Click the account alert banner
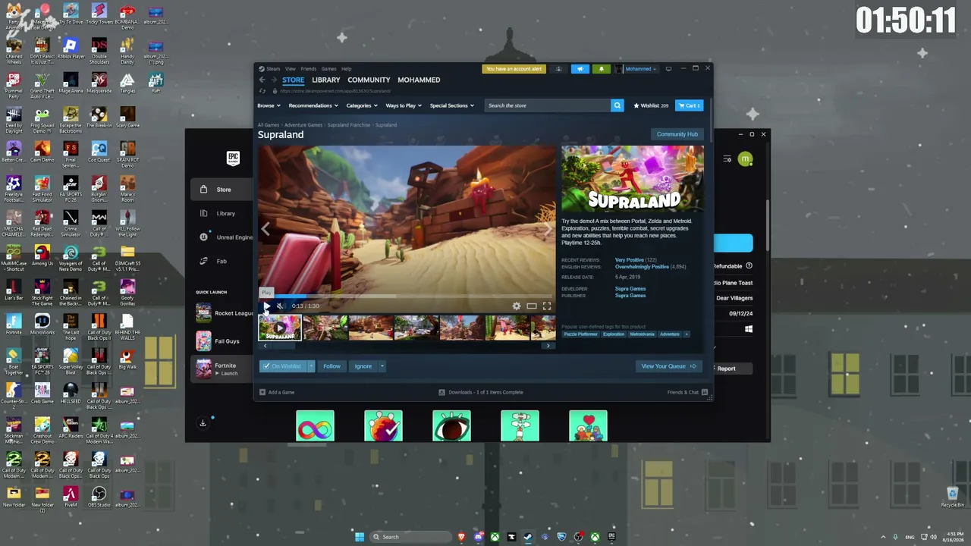The width and height of the screenshot is (971, 546). pos(514,69)
